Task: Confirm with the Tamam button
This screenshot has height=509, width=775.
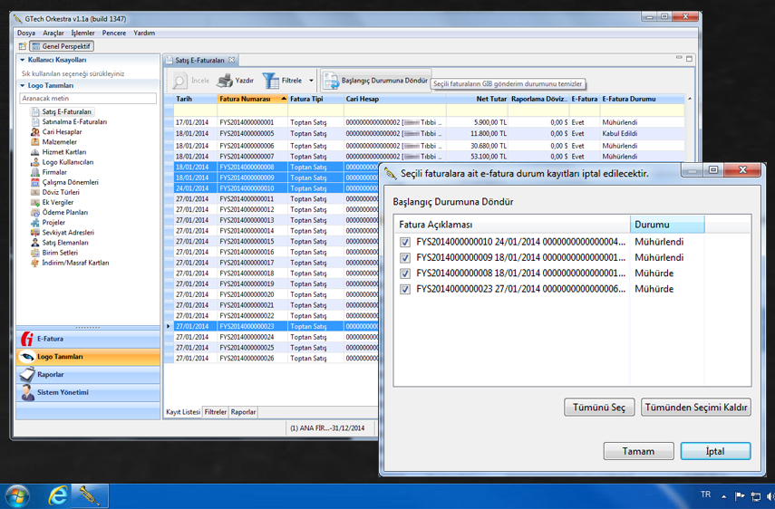Action: 638,451
